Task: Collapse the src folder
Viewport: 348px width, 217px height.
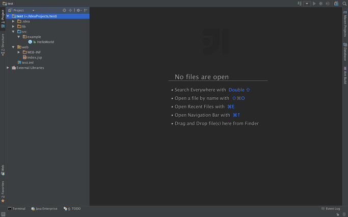Action: [13, 32]
